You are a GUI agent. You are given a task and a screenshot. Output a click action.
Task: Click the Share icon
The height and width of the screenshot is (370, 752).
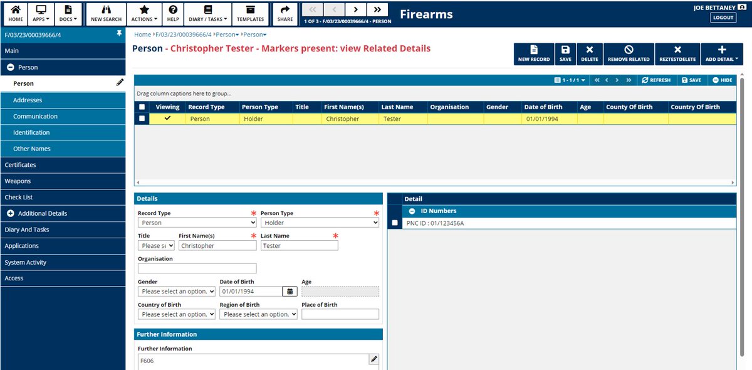[285, 13]
